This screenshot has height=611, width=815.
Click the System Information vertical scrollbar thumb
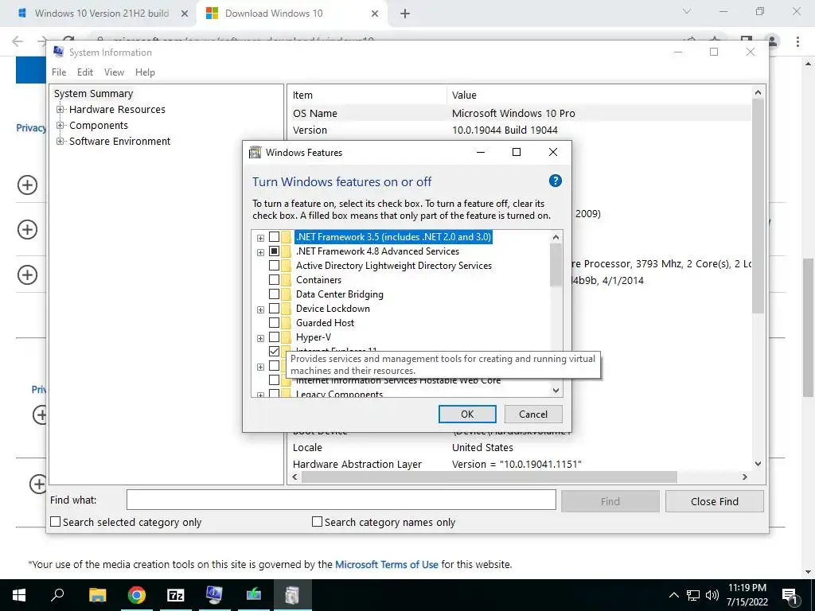pos(758,206)
